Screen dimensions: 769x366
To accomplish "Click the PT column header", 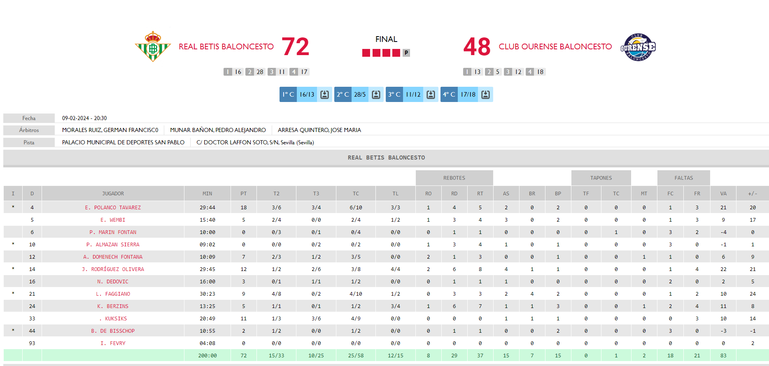I will click(x=244, y=194).
